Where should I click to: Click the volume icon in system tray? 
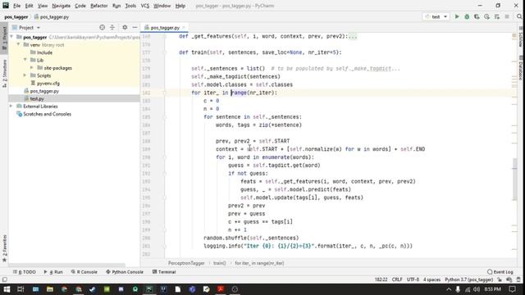pyautogui.click(x=476, y=289)
